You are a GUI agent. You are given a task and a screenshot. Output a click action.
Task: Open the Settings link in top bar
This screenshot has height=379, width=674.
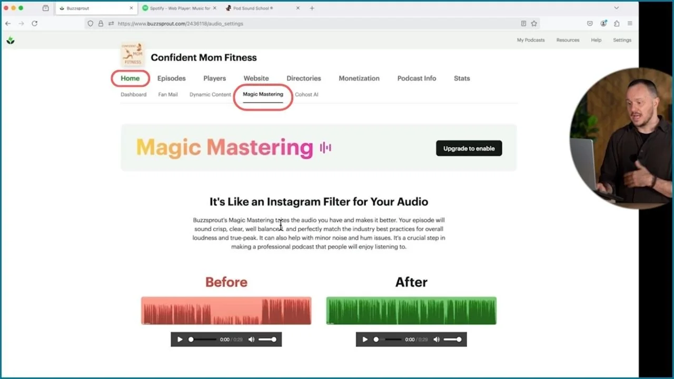pyautogui.click(x=622, y=40)
